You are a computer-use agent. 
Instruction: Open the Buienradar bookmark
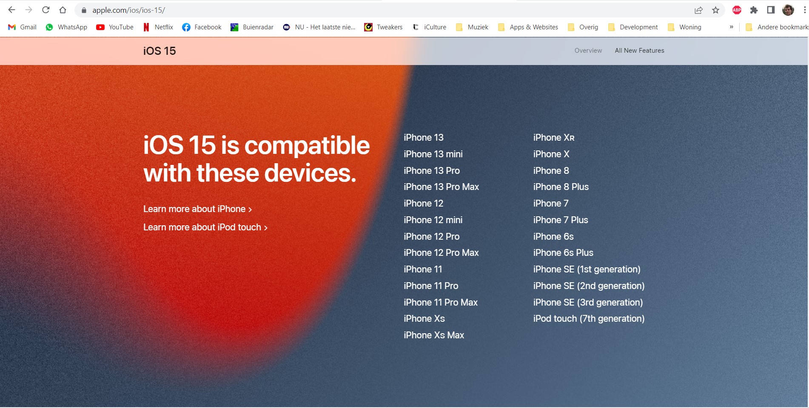pyautogui.click(x=252, y=27)
